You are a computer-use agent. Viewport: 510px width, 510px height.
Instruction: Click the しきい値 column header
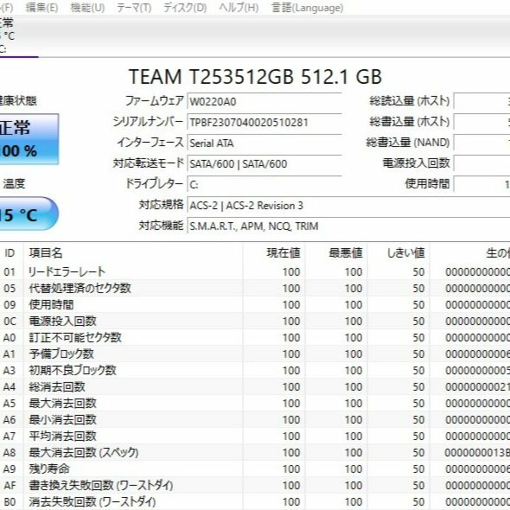(x=399, y=253)
